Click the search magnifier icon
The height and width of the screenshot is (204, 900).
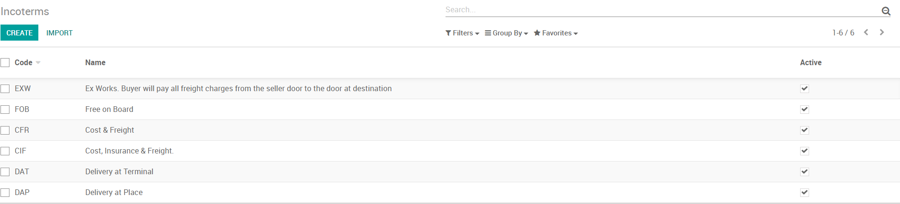886,11
